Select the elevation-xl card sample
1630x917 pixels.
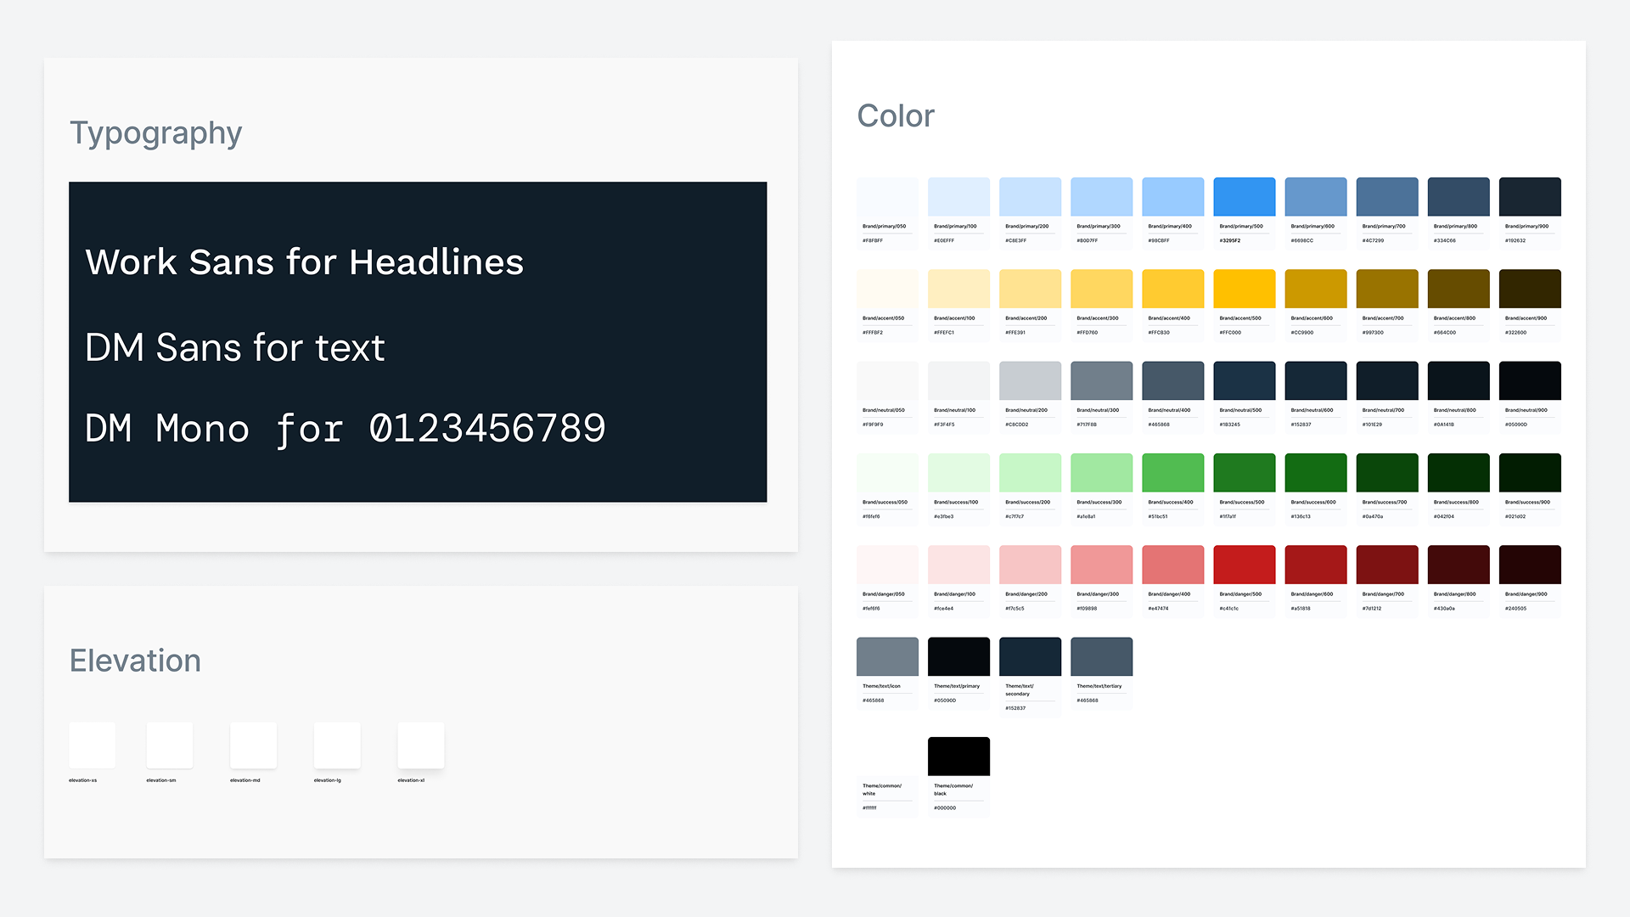pyautogui.click(x=421, y=745)
